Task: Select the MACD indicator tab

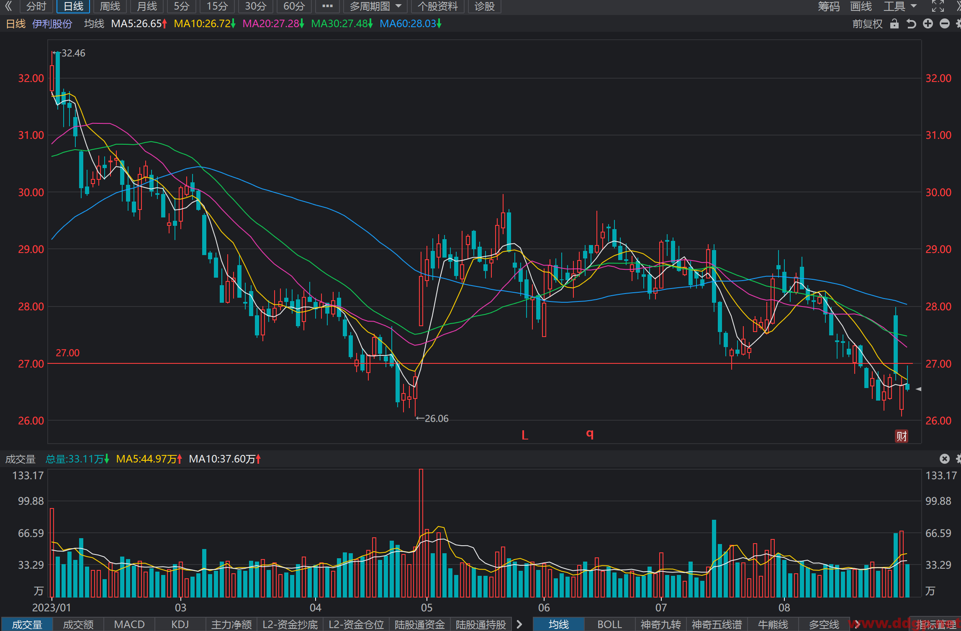Action: point(129,624)
